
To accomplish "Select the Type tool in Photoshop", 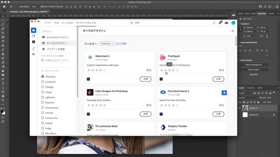I will pyautogui.click(x=3, y=83).
